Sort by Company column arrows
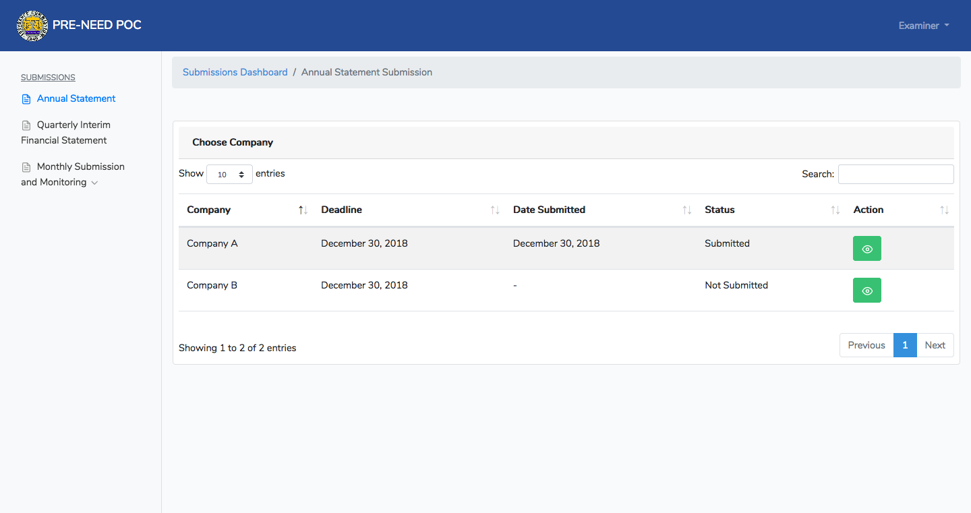 pos(303,210)
